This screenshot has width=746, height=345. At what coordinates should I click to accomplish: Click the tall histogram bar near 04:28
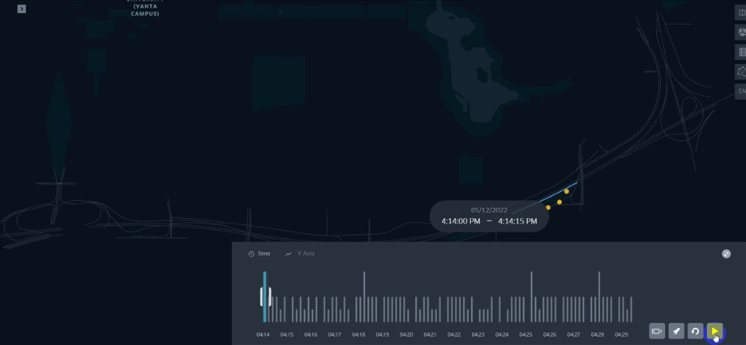click(x=599, y=297)
